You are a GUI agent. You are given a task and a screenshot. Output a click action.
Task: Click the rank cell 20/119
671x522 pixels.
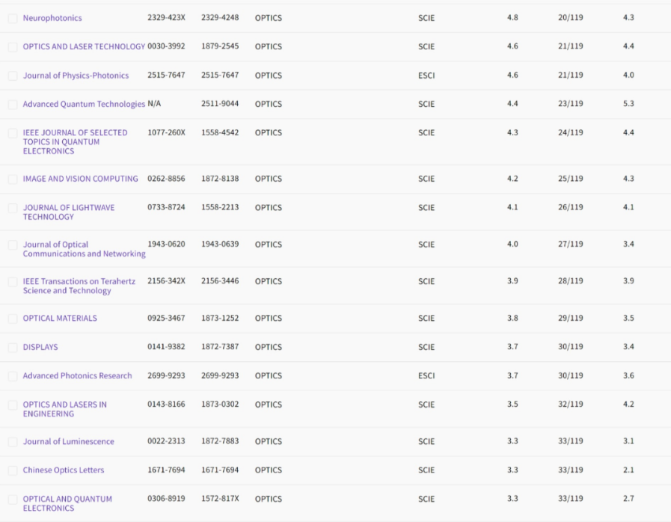(571, 17)
